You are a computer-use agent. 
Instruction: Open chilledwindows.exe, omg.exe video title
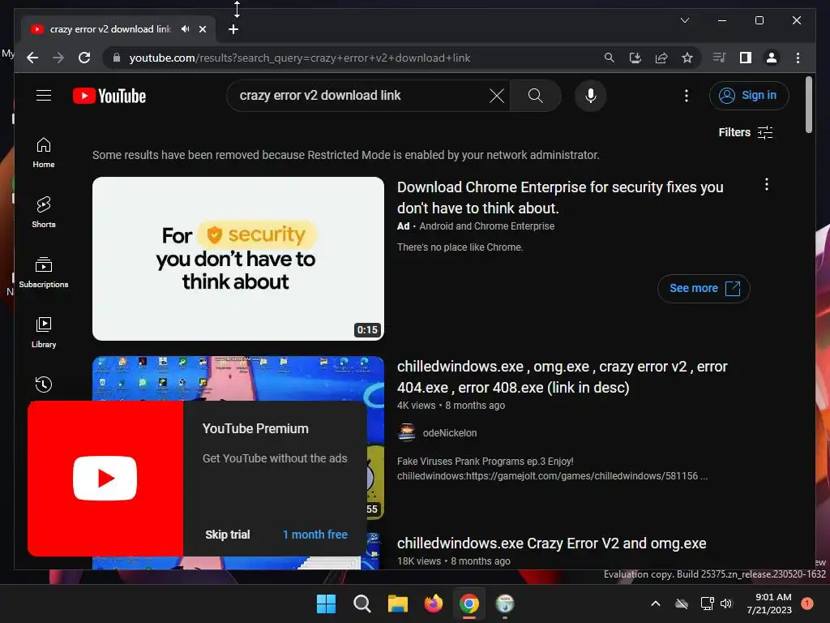pyautogui.click(x=563, y=376)
